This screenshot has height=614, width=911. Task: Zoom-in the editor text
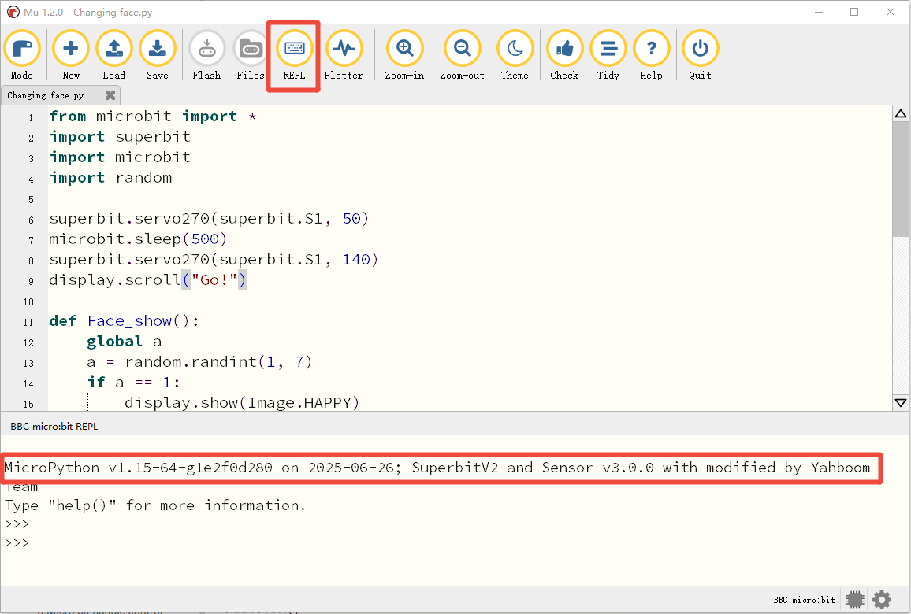[404, 55]
